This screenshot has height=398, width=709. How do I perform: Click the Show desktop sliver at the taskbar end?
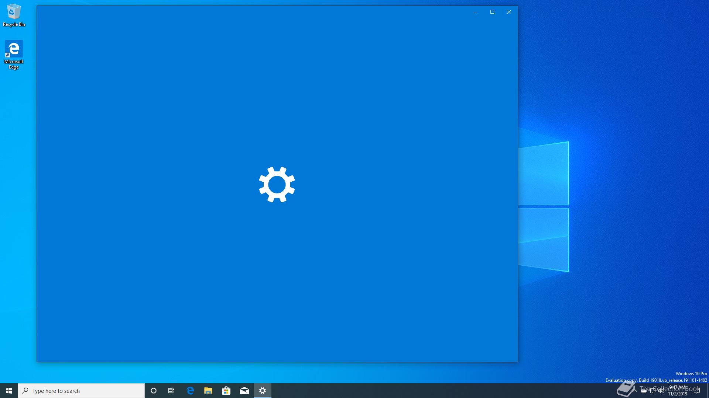click(x=708, y=391)
